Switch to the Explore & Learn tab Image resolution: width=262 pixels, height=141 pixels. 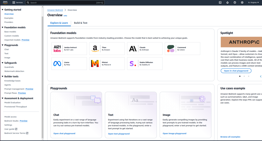(59, 23)
